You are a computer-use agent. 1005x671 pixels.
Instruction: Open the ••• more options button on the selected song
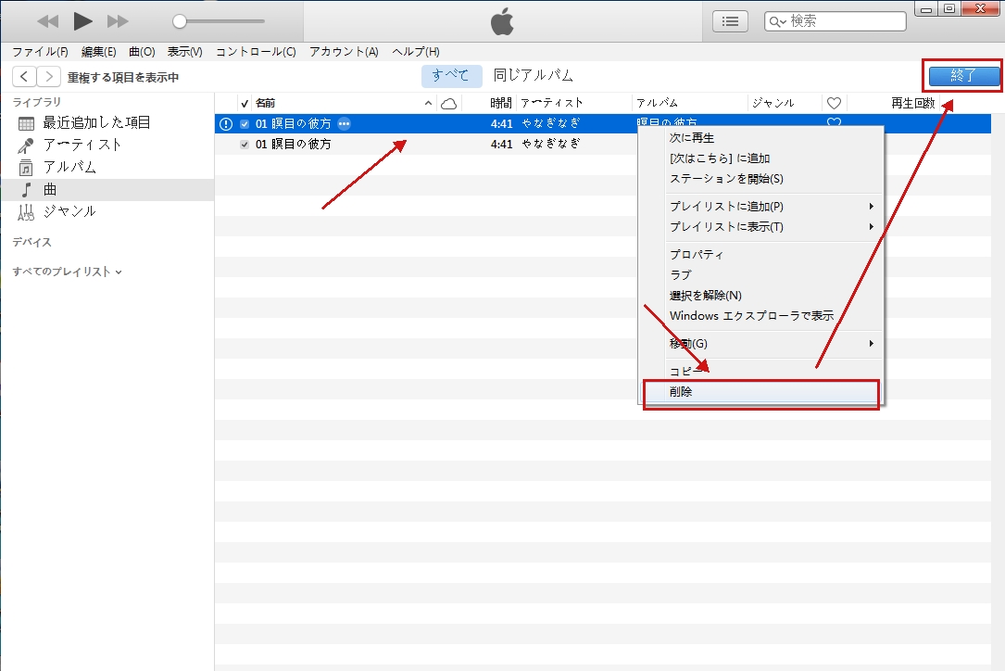345,124
